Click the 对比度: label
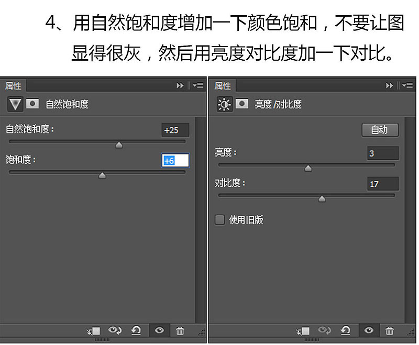 click(230, 183)
